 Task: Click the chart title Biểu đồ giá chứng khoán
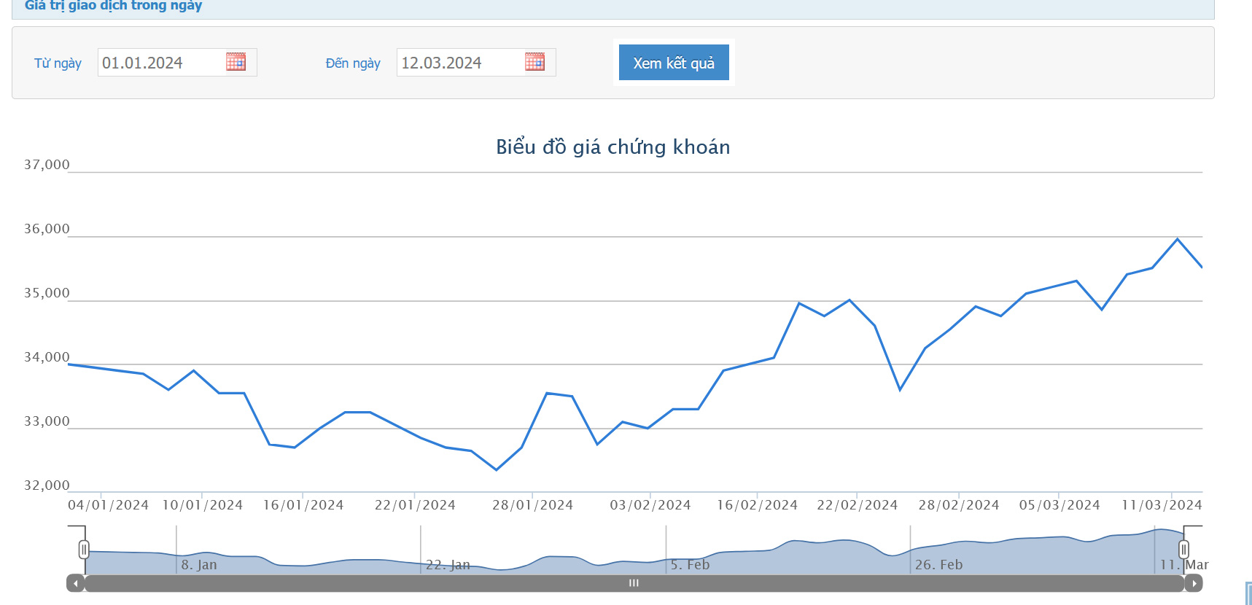613,147
